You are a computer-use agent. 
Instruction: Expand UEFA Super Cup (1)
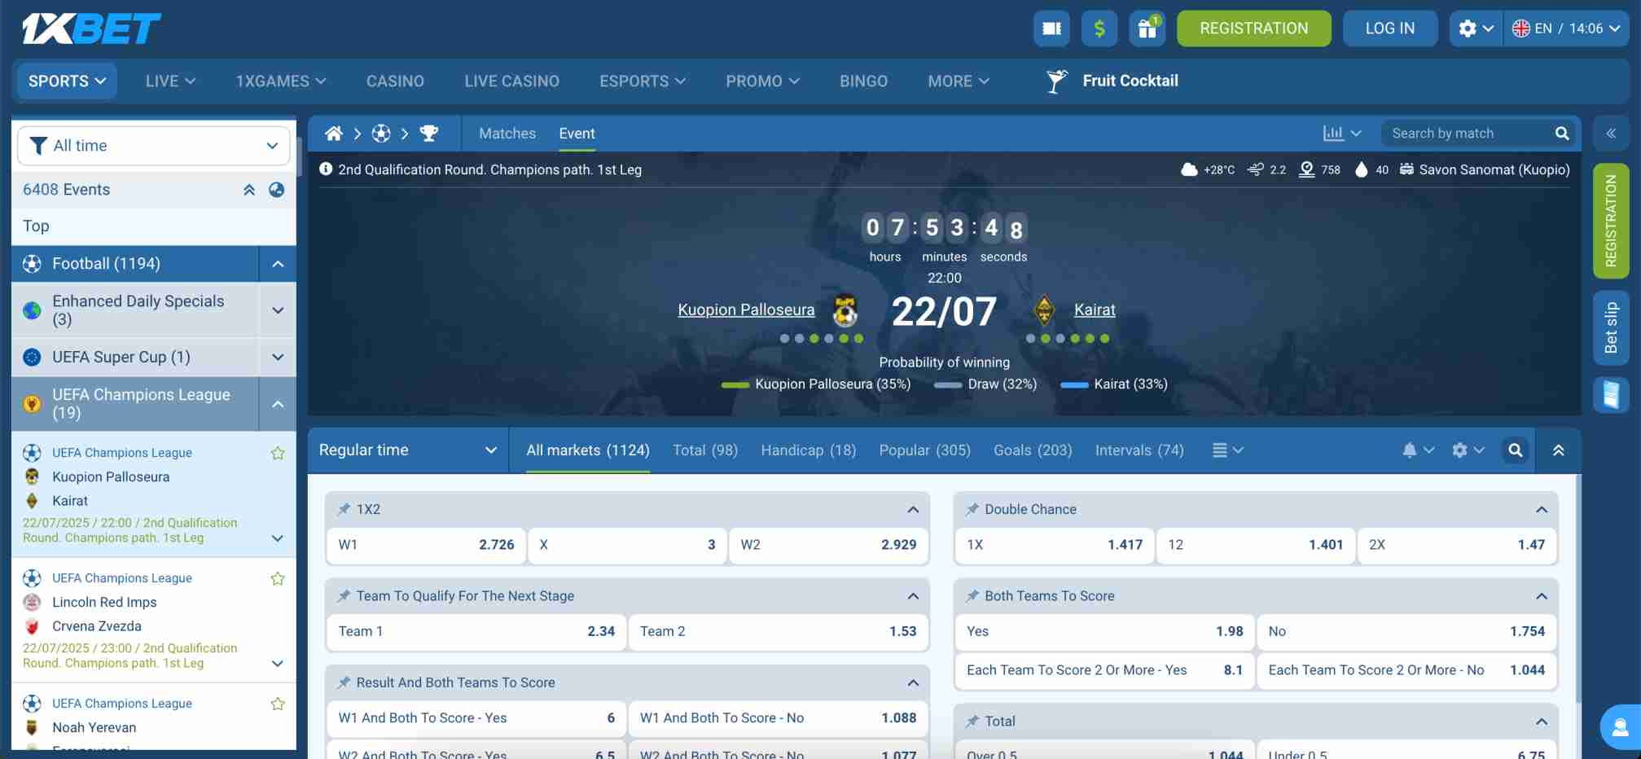tap(278, 358)
